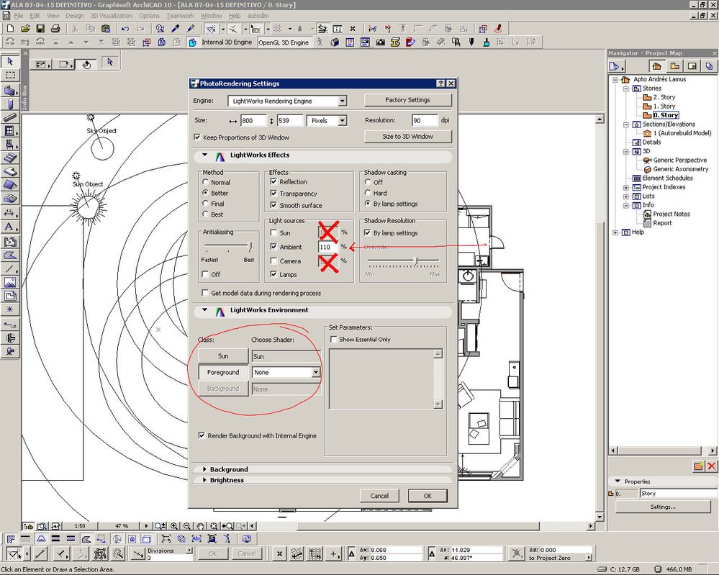The image size is (719, 575).
Task: Select the Text tool in the toolbox
Action: point(10,227)
